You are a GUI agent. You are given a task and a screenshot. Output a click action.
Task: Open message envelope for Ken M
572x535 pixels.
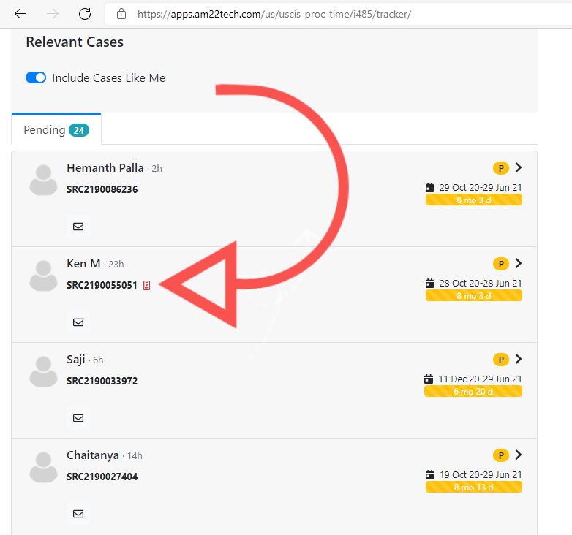coord(78,322)
